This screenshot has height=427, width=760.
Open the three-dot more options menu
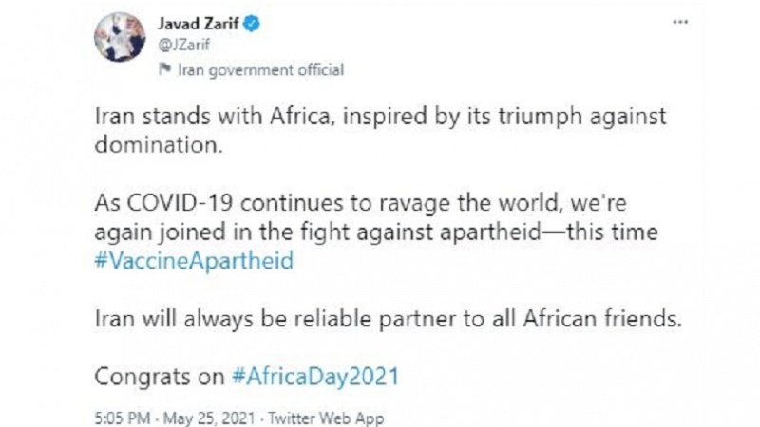[x=680, y=22]
